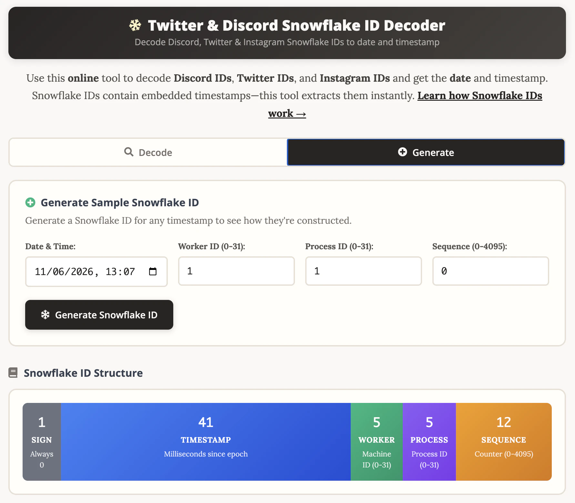
Task: Click the blue TIMESTAMP segment
Action: (x=206, y=442)
